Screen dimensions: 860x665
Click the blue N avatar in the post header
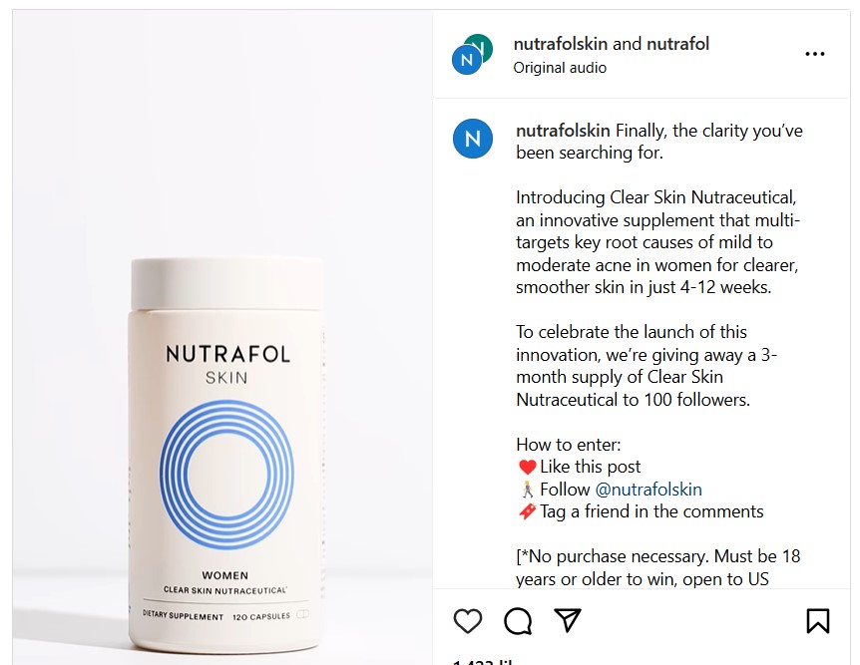point(466,60)
